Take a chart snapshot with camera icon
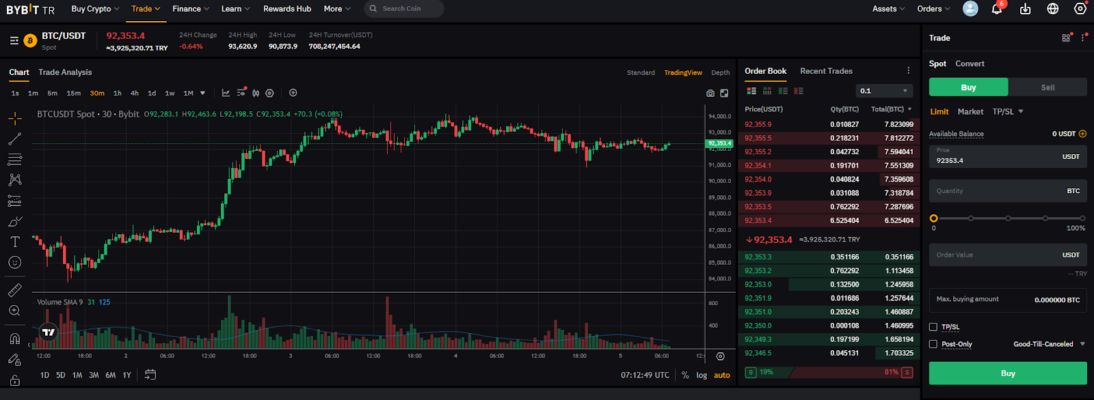The image size is (1094, 400). click(x=710, y=93)
